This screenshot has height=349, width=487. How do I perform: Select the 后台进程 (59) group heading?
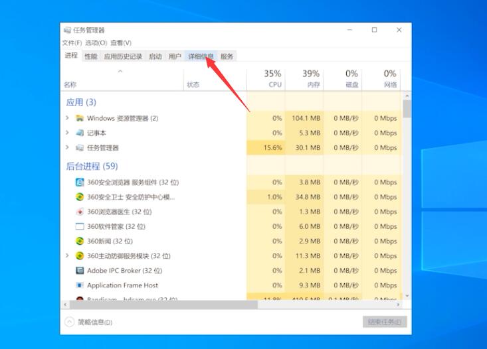click(92, 167)
